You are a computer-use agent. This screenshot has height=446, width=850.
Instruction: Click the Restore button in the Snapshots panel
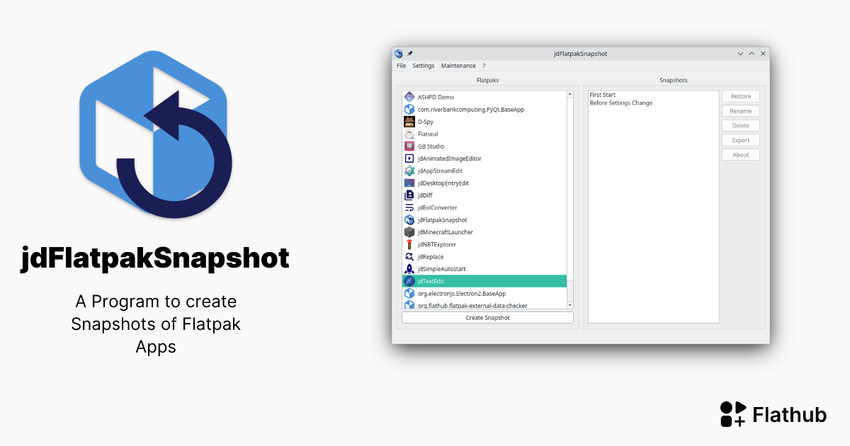(x=740, y=96)
